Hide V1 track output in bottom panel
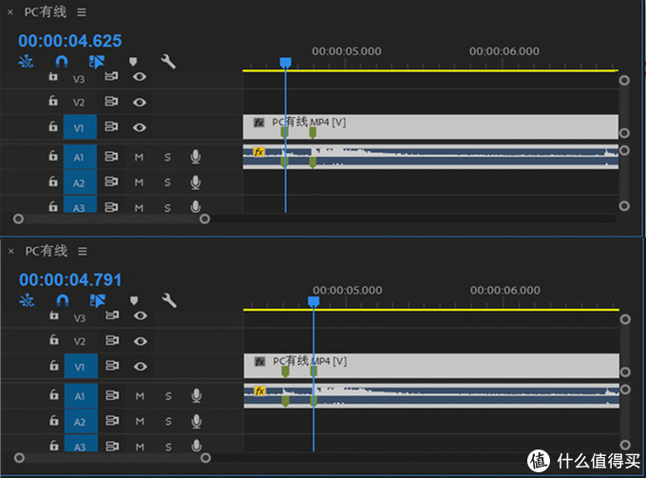Viewport: 646px width, 478px height. (x=140, y=366)
